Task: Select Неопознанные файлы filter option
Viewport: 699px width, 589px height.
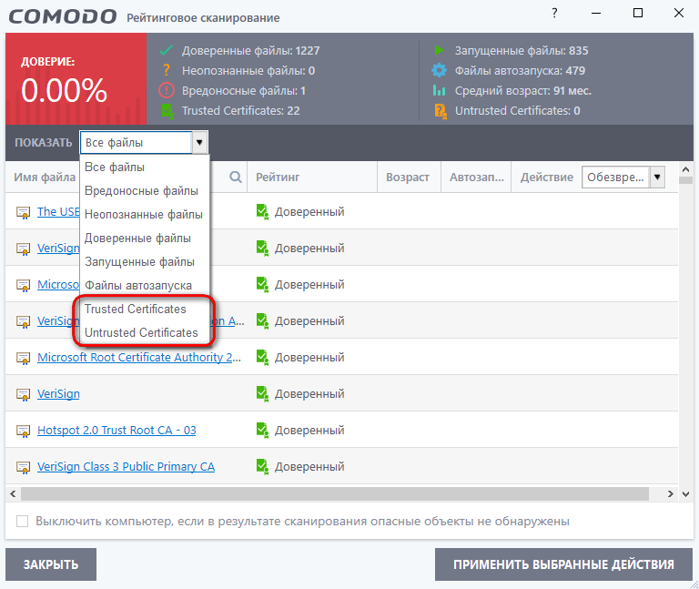Action: tap(145, 215)
